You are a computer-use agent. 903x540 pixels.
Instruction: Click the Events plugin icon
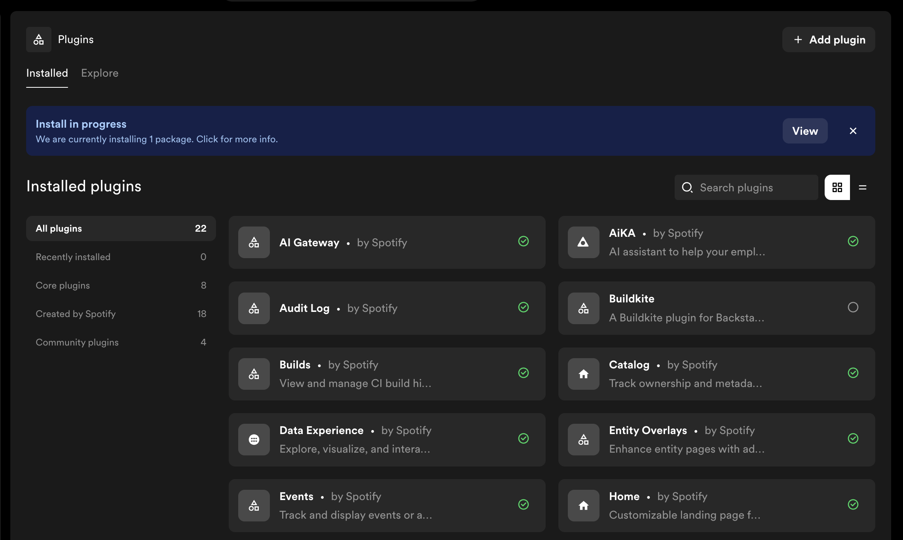click(x=254, y=506)
